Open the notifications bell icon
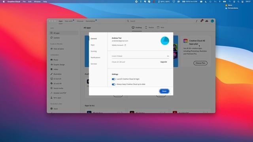The width and height of the screenshot is (253, 142). (202, 21)
